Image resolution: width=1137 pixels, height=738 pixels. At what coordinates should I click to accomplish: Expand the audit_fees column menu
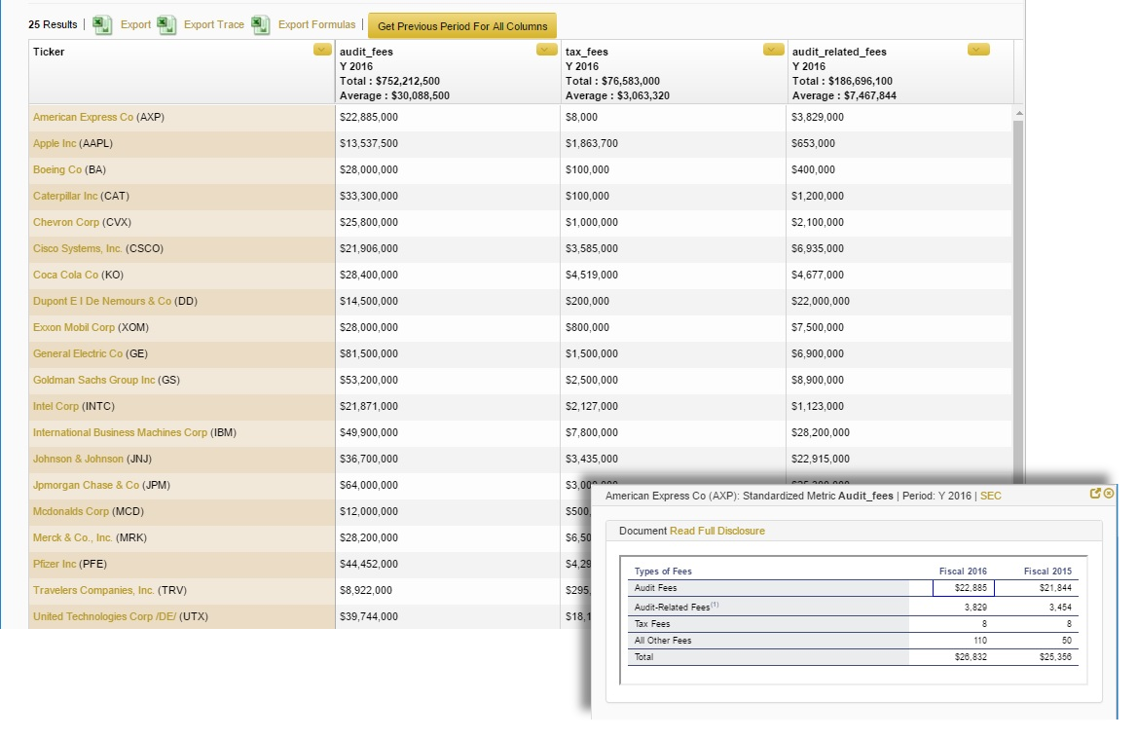547,50
